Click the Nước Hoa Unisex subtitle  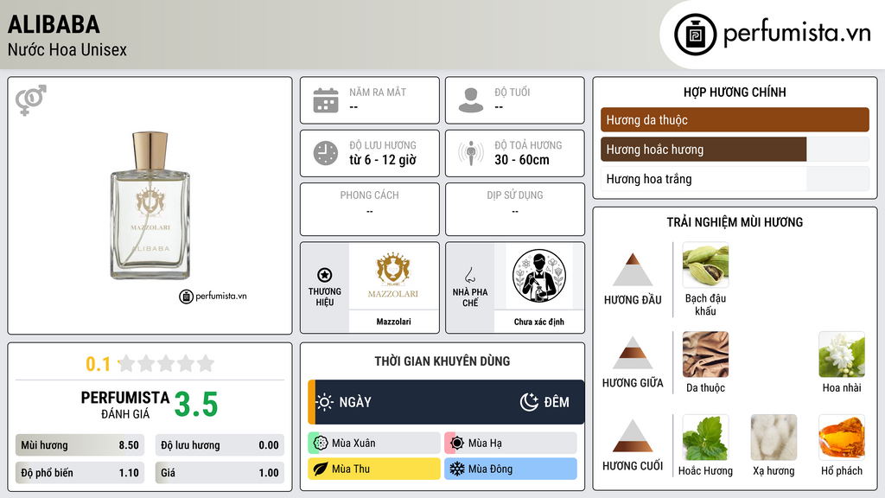(x=67, y=49)
